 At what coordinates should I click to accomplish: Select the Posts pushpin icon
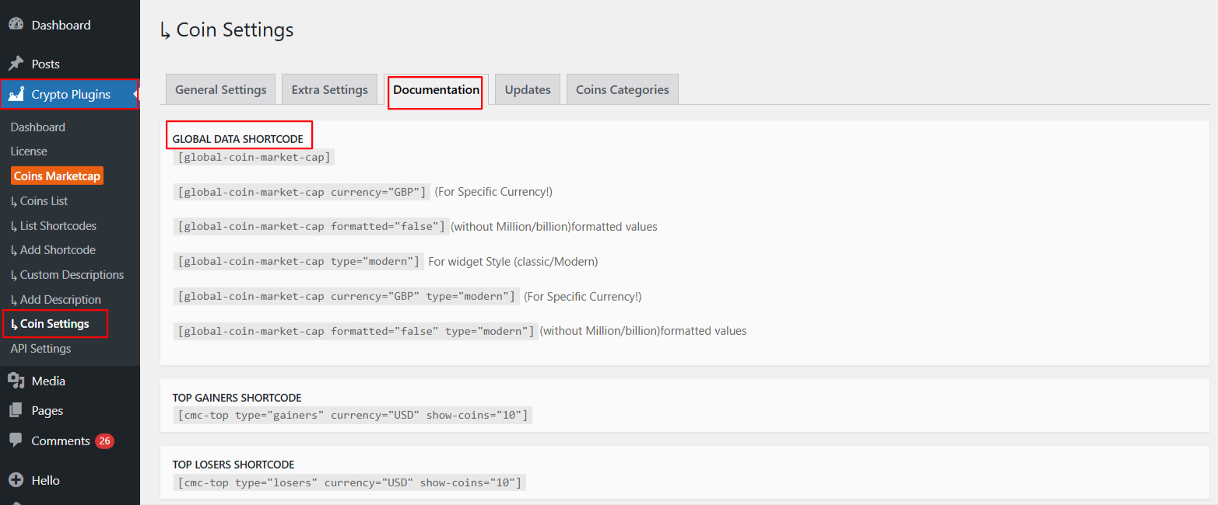coord(16,63)
